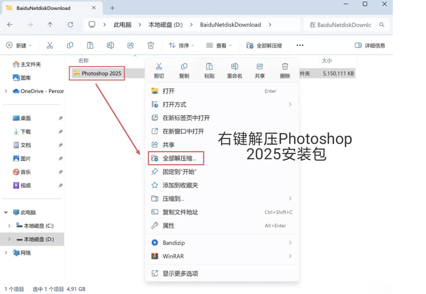Choose 在新标签页中打开
426x294 pixels.
pos(222,118)
